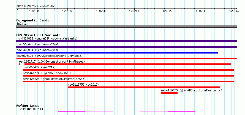Click the 12020k ruler label
This screenshot has height=115, width=245.
pyautogui.click(x=101, y=11)
